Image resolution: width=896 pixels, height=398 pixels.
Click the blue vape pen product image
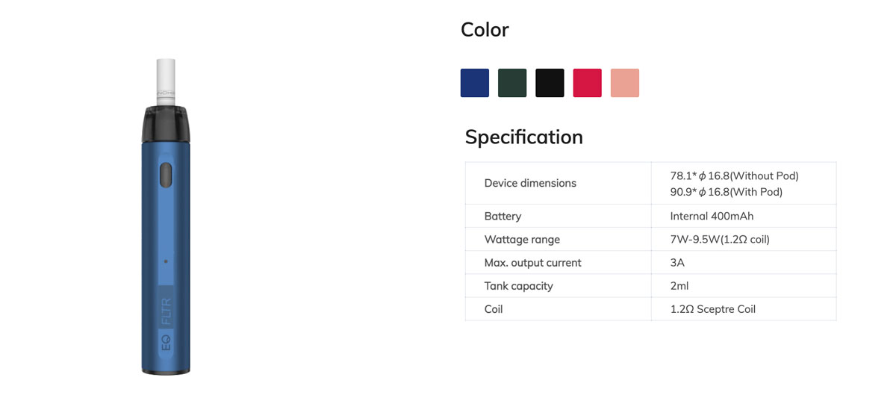(x=166, y=215)
